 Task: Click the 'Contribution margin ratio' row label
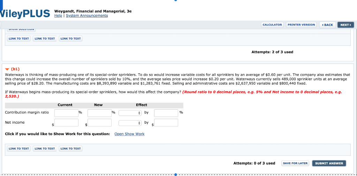[x=27, y=112]
